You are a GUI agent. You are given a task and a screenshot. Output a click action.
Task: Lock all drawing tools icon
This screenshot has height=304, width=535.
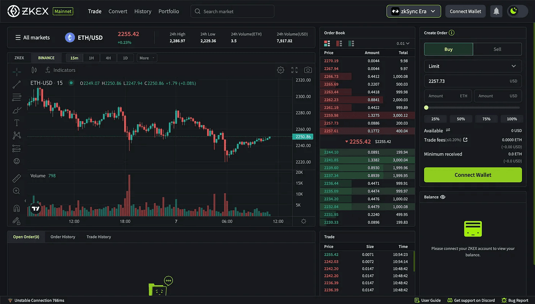point(16,221)
